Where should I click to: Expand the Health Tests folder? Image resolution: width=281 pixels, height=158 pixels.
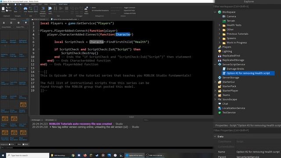tap(220, 25)
